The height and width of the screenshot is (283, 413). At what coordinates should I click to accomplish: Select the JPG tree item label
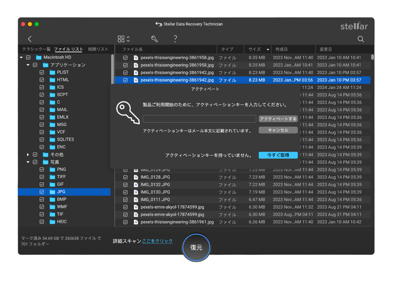(x=61, y=192)
